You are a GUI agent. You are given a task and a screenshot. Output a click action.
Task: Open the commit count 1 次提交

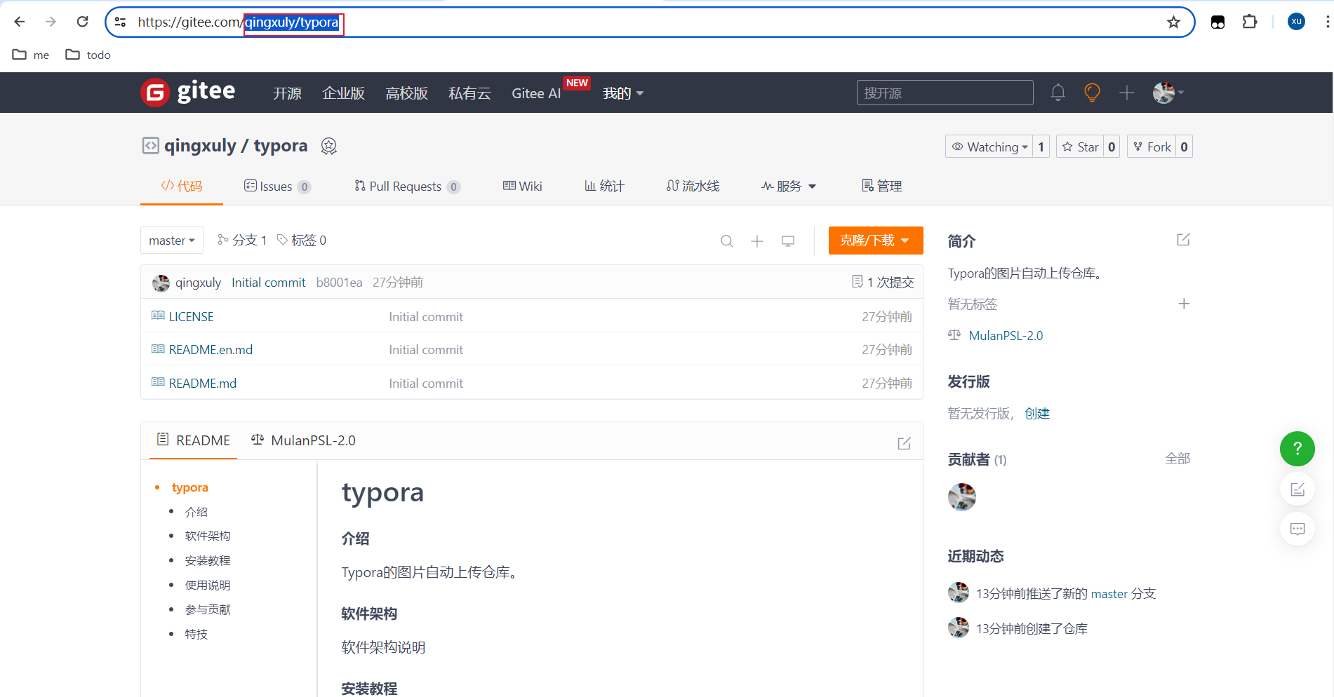[x=883, y=282]
